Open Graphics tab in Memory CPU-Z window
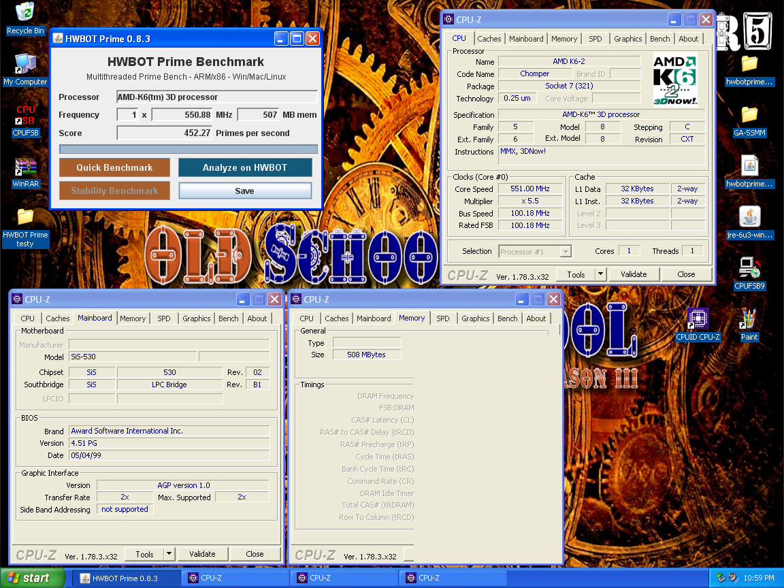Screen dimensions: 784x588 (476, 318)
